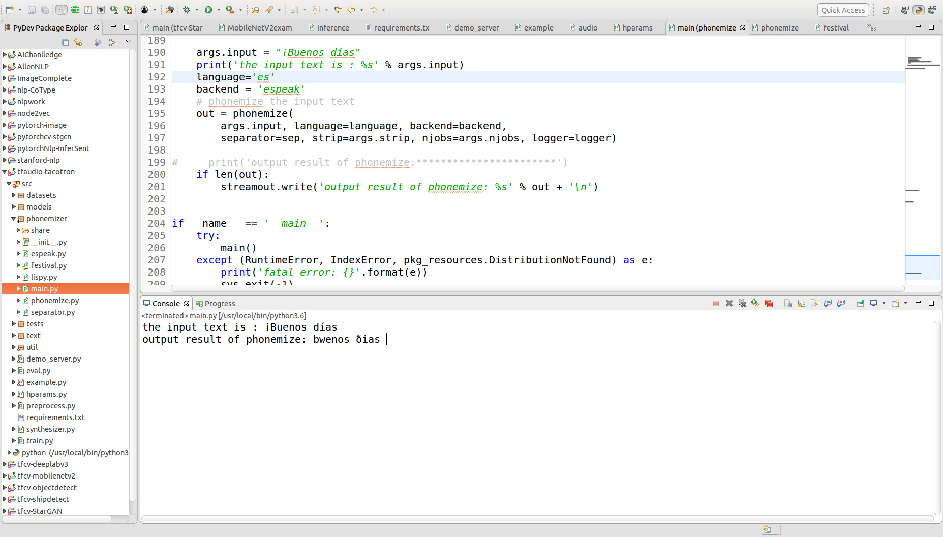Screen dimensions: 943x537
Task: Collapse the phonemizer package node
Action: (14, 219)
